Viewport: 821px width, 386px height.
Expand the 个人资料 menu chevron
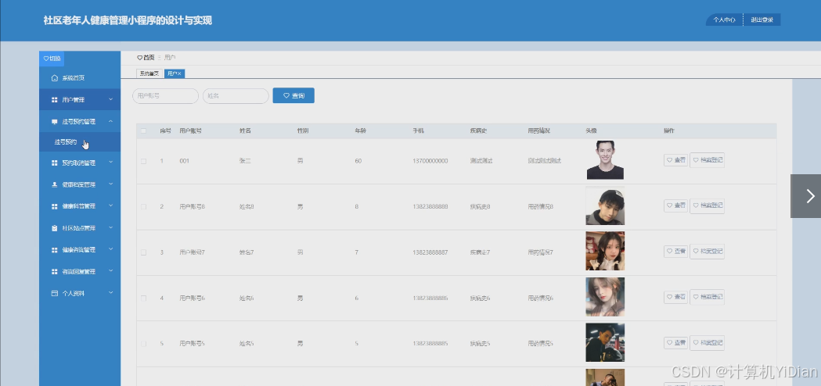(x=110, y=293)
